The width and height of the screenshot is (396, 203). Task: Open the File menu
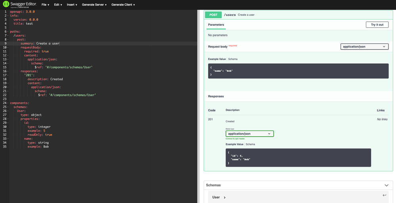coord(45,5)
